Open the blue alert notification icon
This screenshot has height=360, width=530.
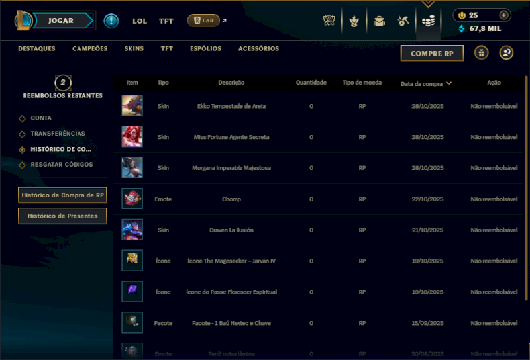pyautogui.click(x=111, y=21)
